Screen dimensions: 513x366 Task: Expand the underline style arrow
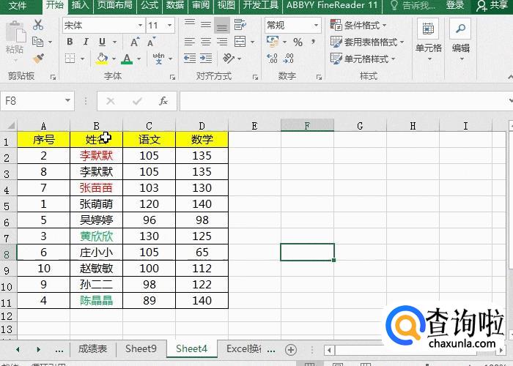pos(114,42)
